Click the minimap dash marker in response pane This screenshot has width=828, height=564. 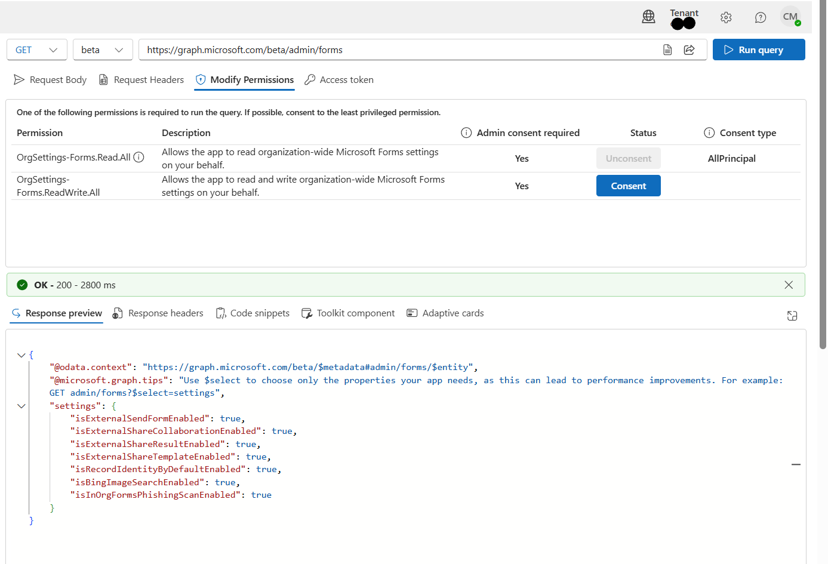[796, 464]
